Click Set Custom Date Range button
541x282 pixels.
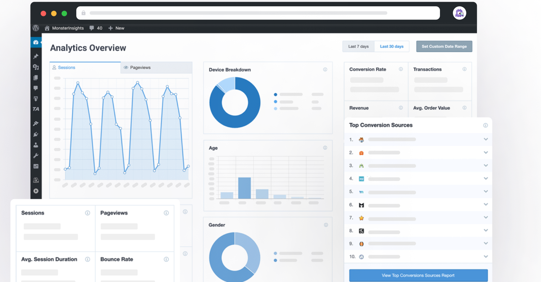[x=444, y=47]
